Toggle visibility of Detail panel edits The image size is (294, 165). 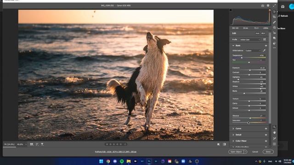tap(266, 135)
